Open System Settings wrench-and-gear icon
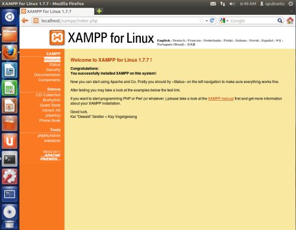Image resolution: width=296 pixels, height=230 pixels. coord(9,177)
